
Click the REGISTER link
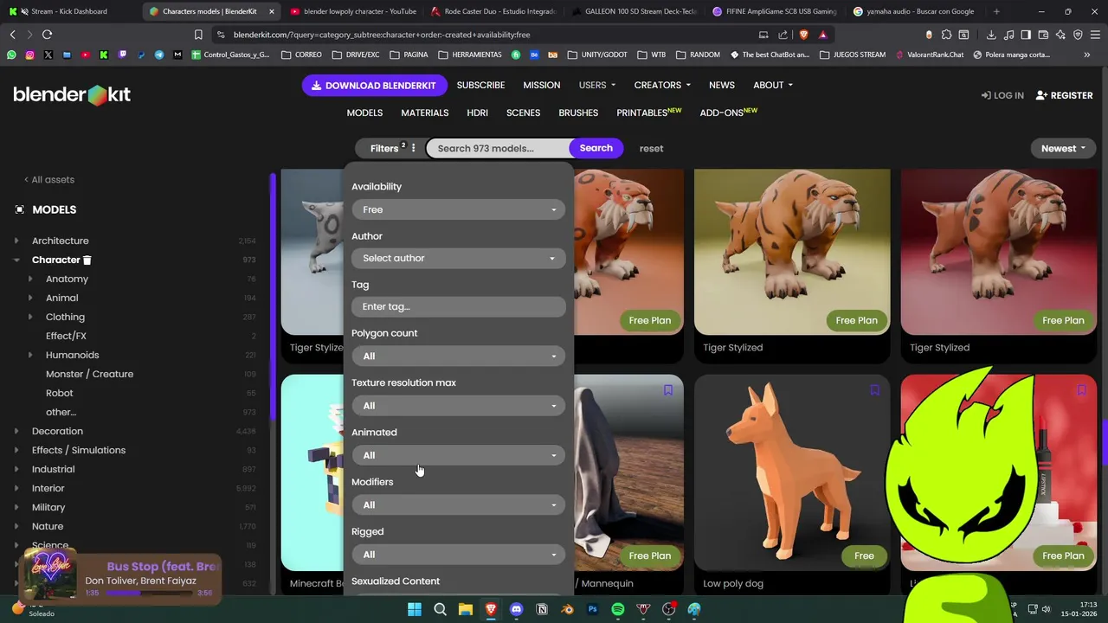(1064, 95)
